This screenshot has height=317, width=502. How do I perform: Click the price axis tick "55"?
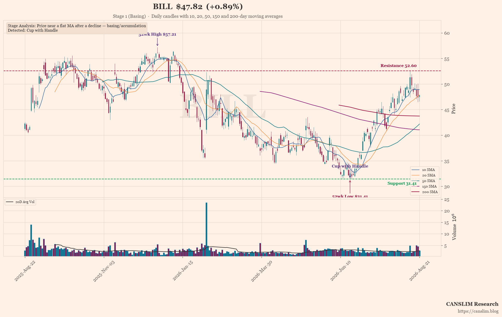[447, 59]
